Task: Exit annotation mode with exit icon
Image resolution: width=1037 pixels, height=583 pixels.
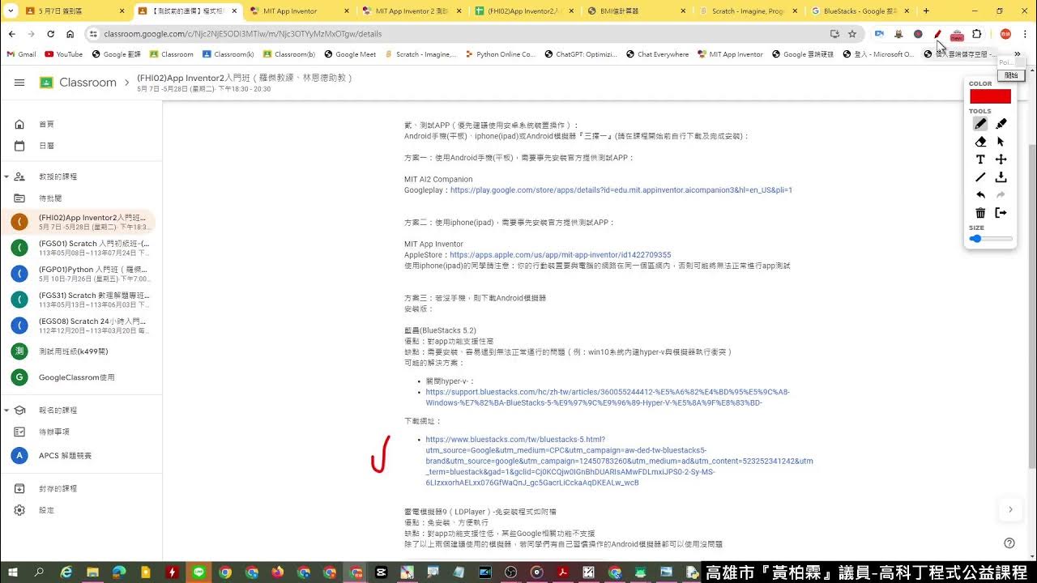Action: (1001, 213)
